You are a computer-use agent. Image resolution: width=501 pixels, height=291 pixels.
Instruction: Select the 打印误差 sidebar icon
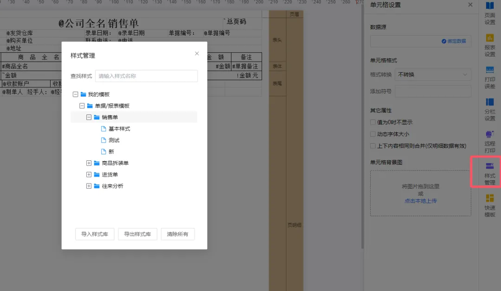tap(489, 76)
